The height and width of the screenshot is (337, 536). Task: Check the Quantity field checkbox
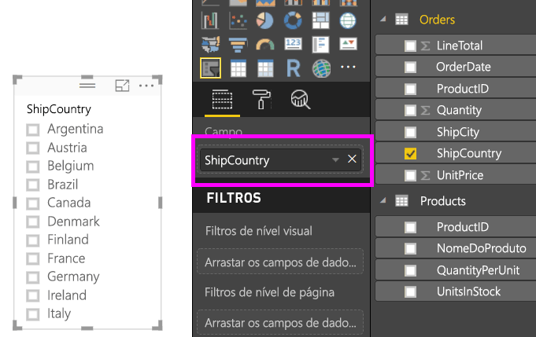tap(410, 111)
